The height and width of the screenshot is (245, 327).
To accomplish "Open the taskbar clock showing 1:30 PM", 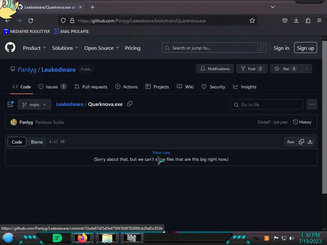I will click(310, 238).
